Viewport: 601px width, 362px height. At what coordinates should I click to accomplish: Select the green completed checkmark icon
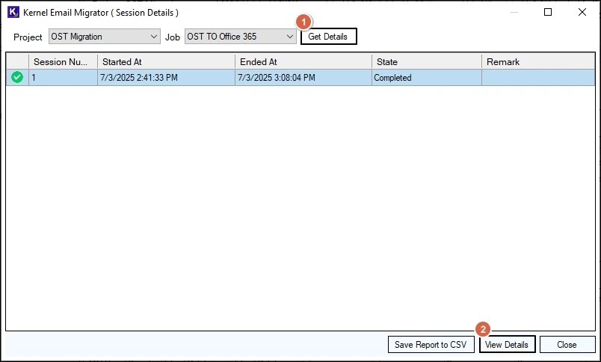(x=17, y=78)
